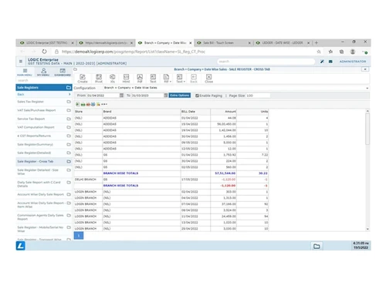Open the To date calendar picker
Viewport: 386px width, 289px height.
point(166,96)
